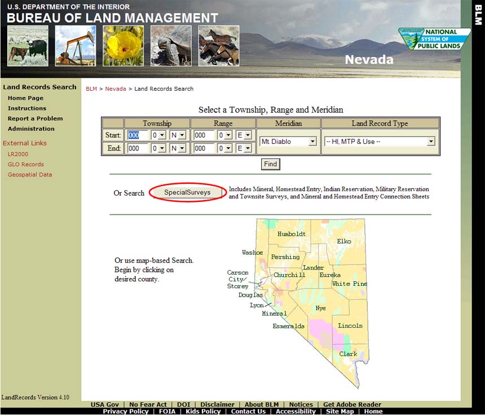Select Clark county on the map
This screenshot has width=485, height=415.
[348, 354]
